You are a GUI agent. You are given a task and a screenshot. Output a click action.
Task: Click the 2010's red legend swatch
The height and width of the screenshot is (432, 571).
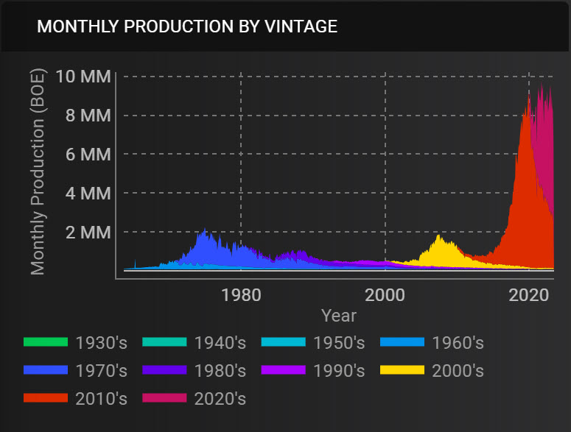pos(46,398)
